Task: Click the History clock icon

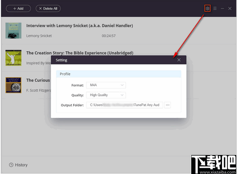Action: click(x=11, y=165)
